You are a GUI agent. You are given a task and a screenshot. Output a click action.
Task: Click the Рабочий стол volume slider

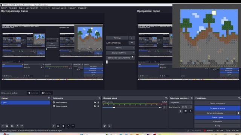pyautogui.click(x=131, y=108)
